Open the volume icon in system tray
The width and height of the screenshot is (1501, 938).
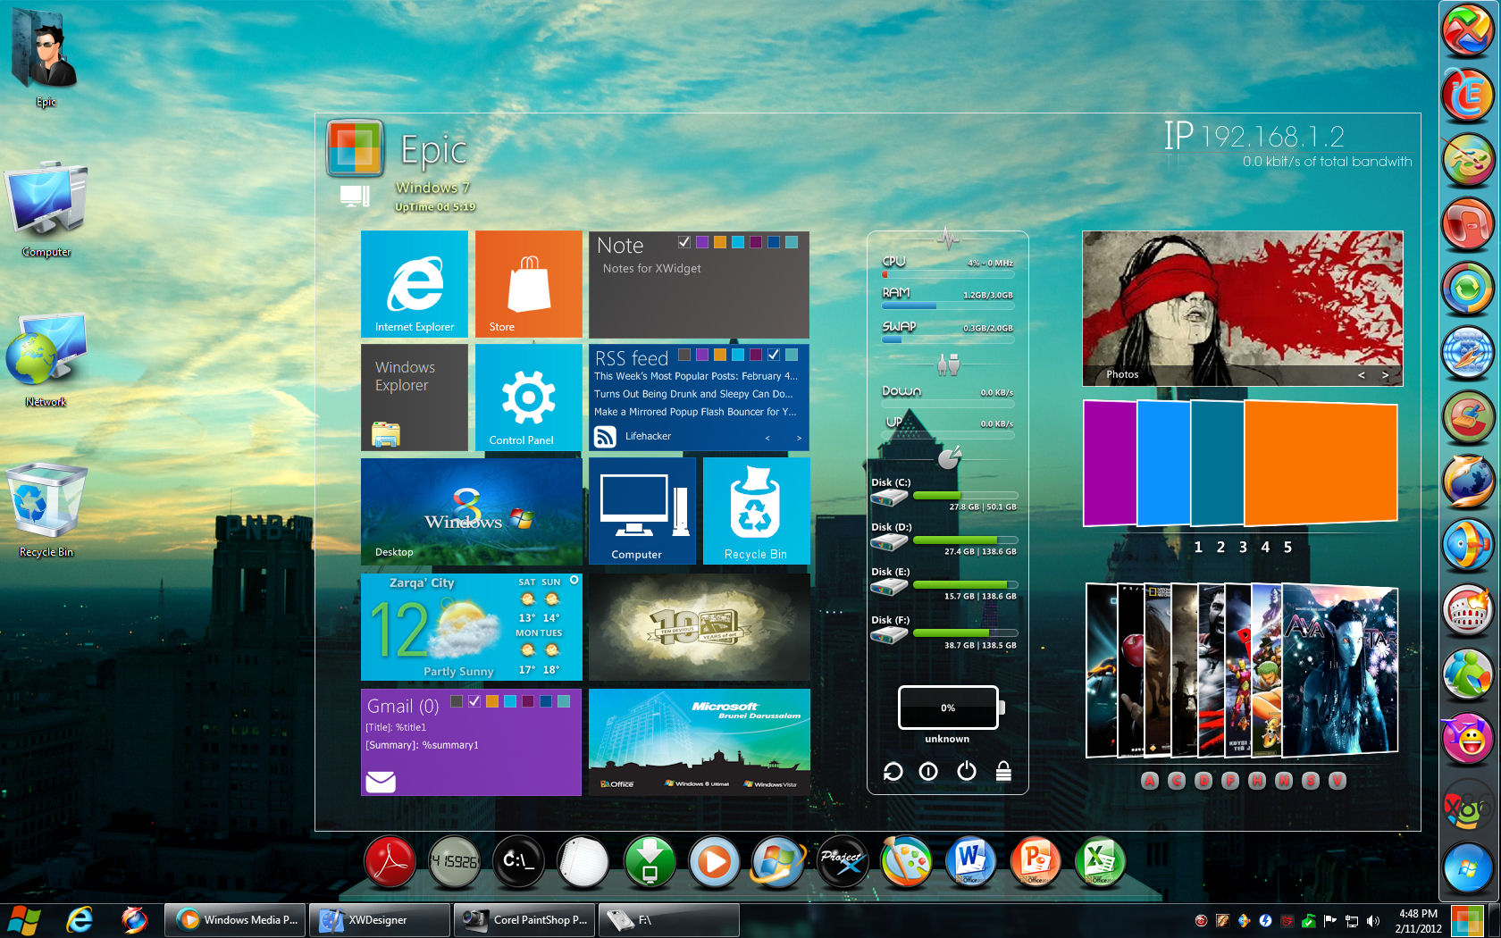(1373, 921)
